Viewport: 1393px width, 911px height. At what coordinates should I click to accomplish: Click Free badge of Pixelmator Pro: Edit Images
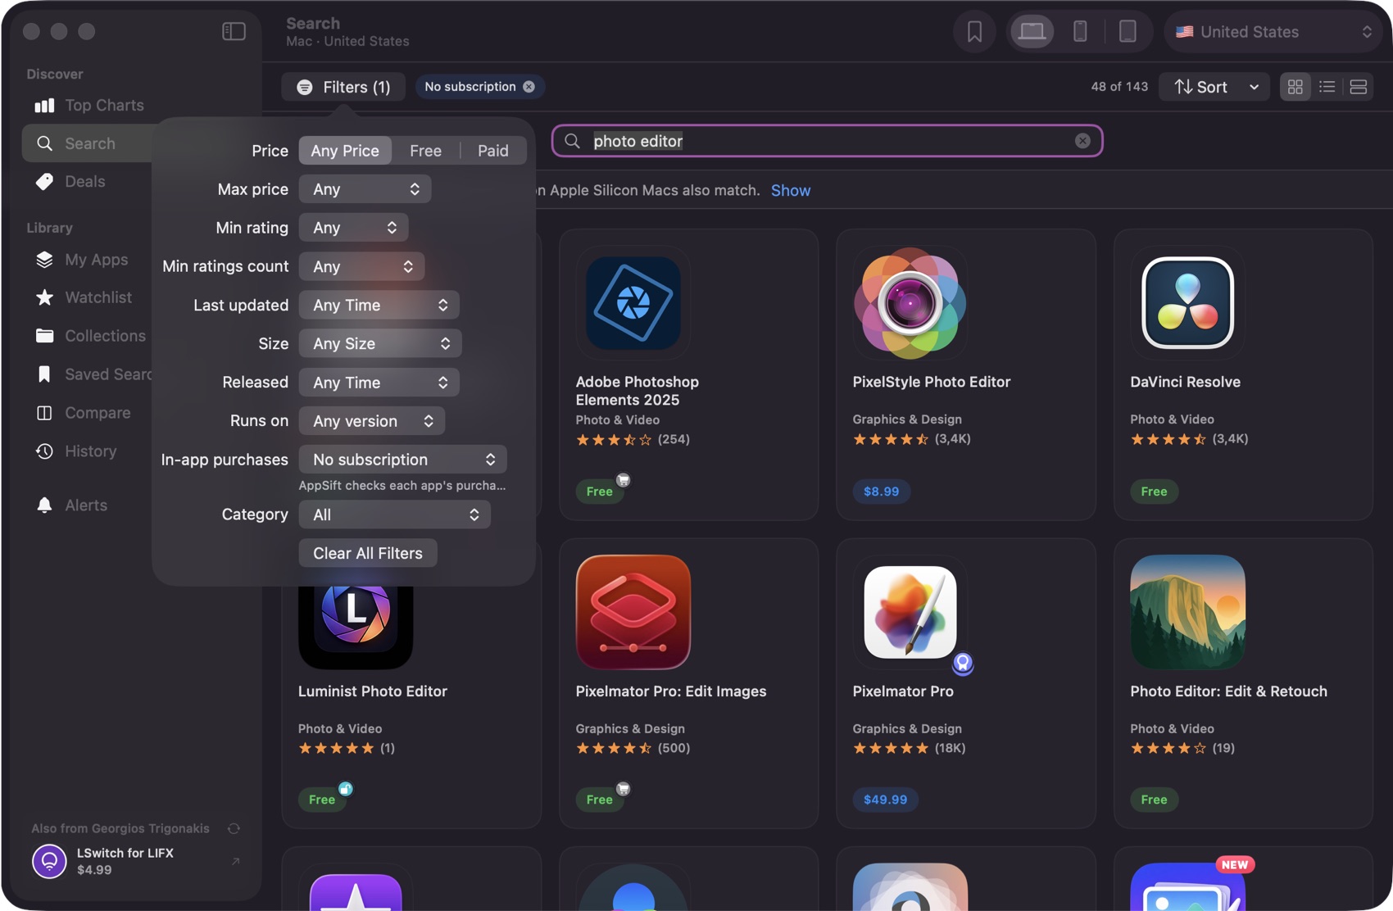click(x=599, y=800)
